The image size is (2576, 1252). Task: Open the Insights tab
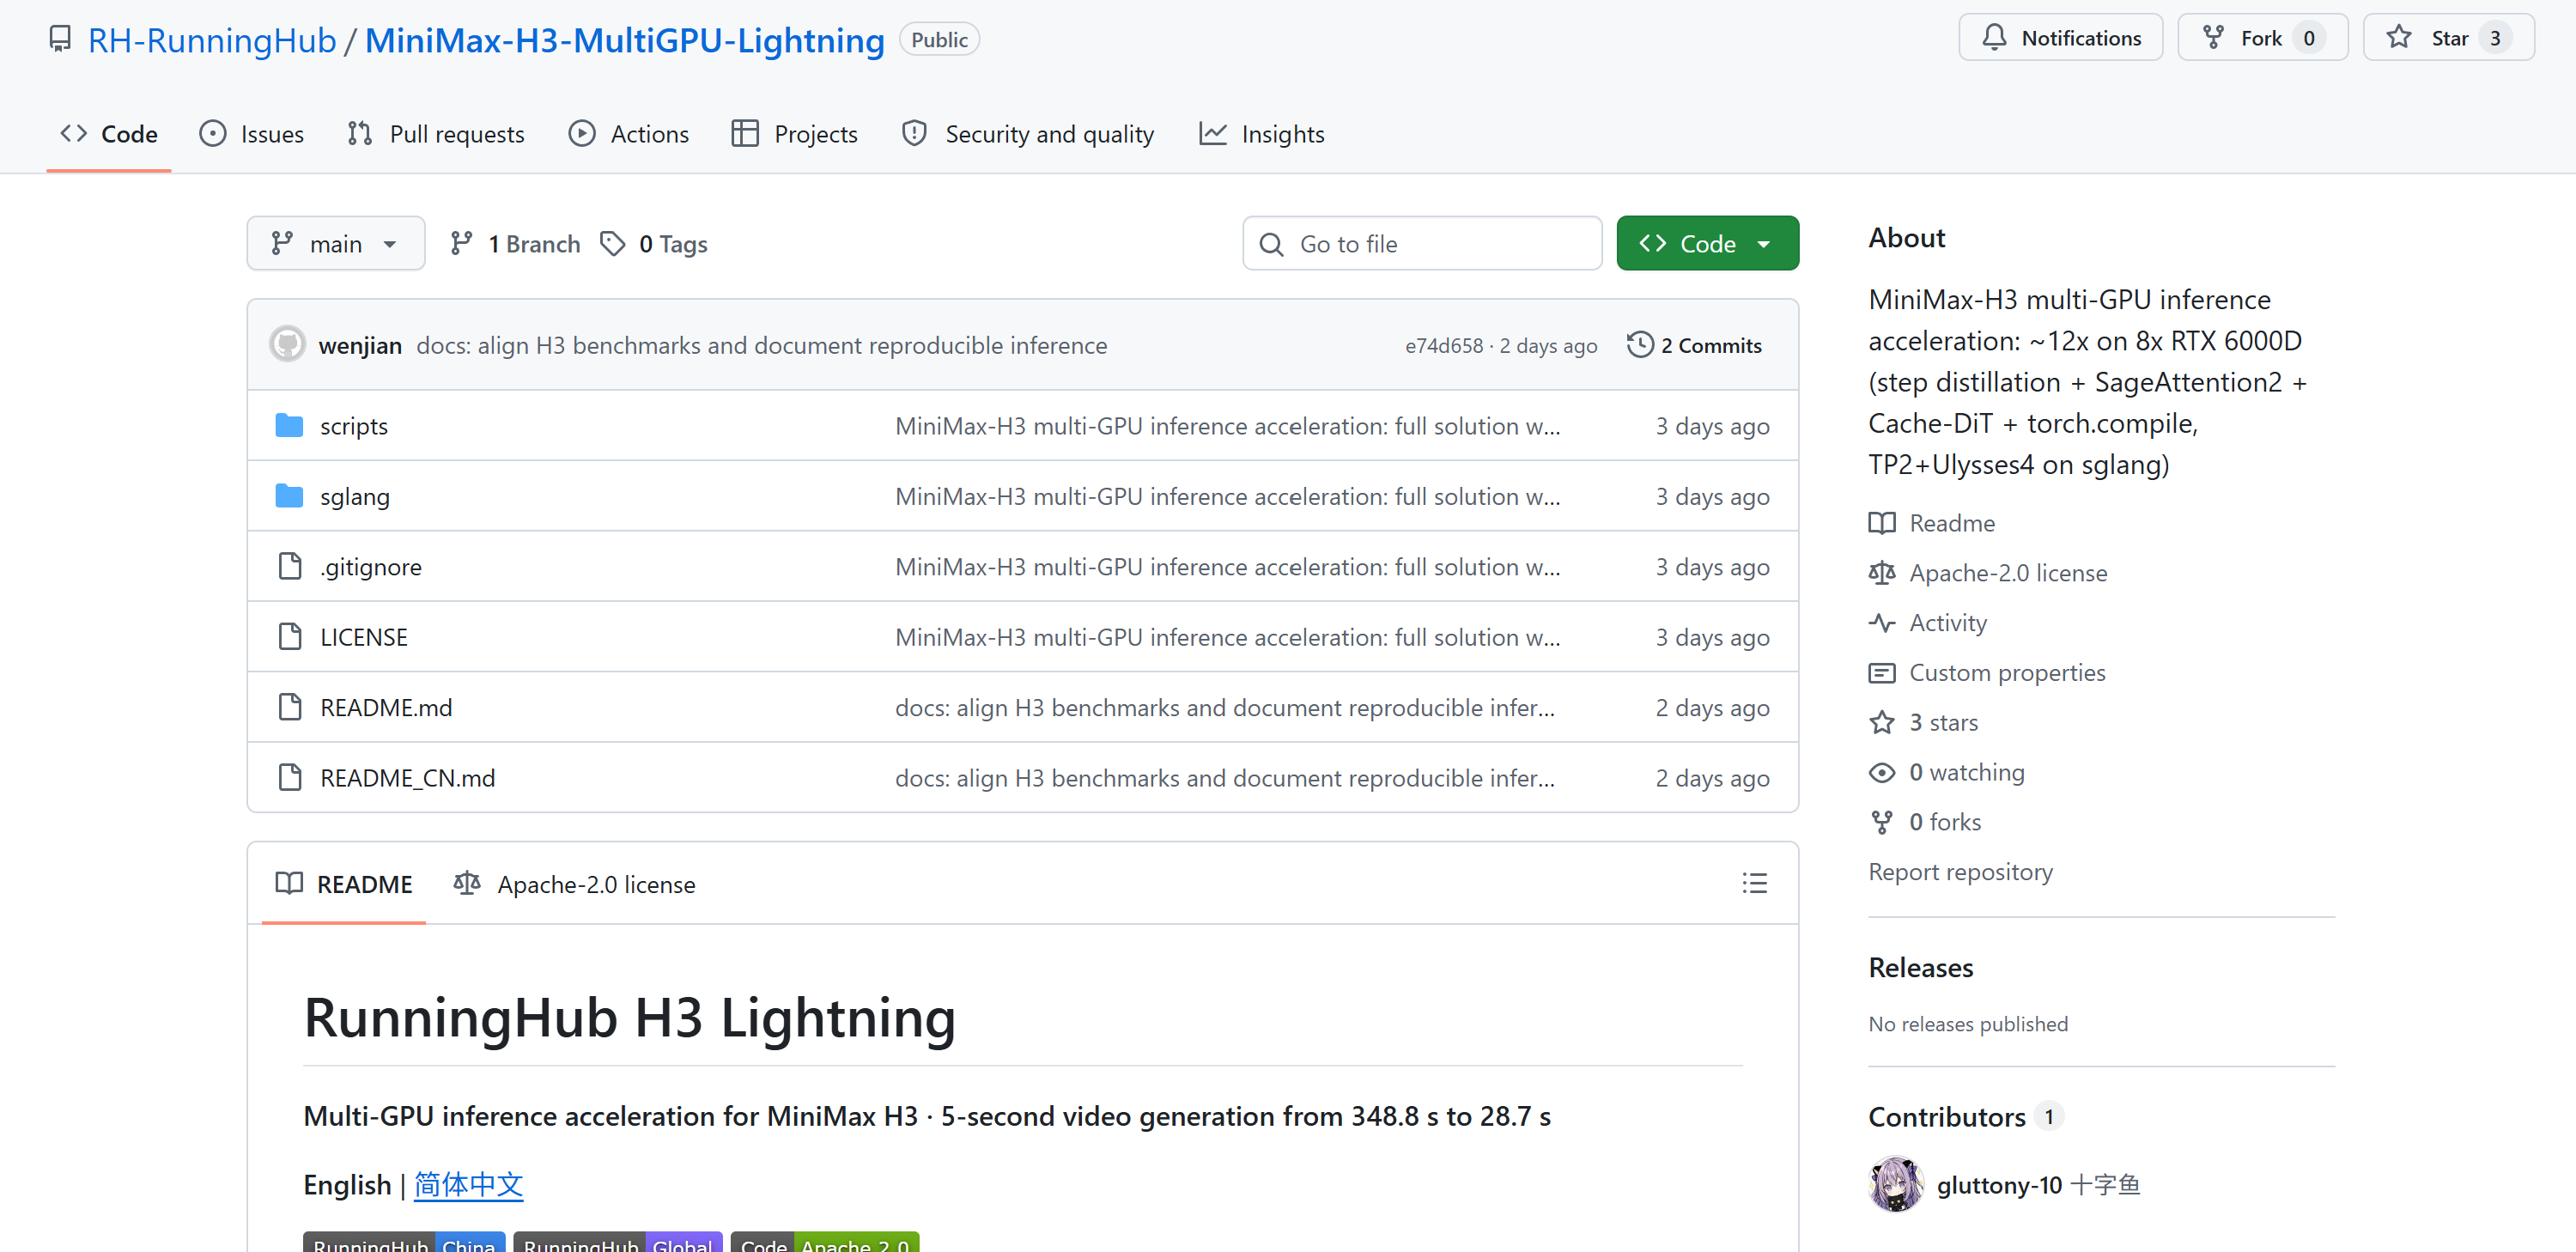coord(1262,134)
